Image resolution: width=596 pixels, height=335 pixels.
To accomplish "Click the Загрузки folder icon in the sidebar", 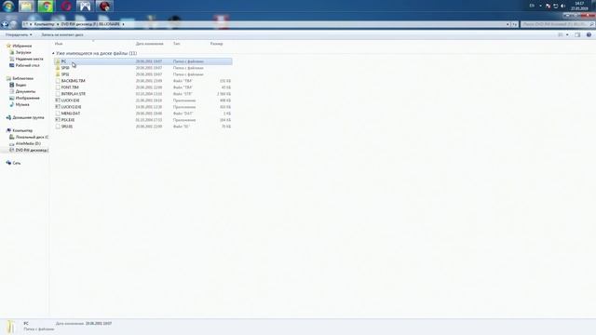I will click(x=12, y=52).
